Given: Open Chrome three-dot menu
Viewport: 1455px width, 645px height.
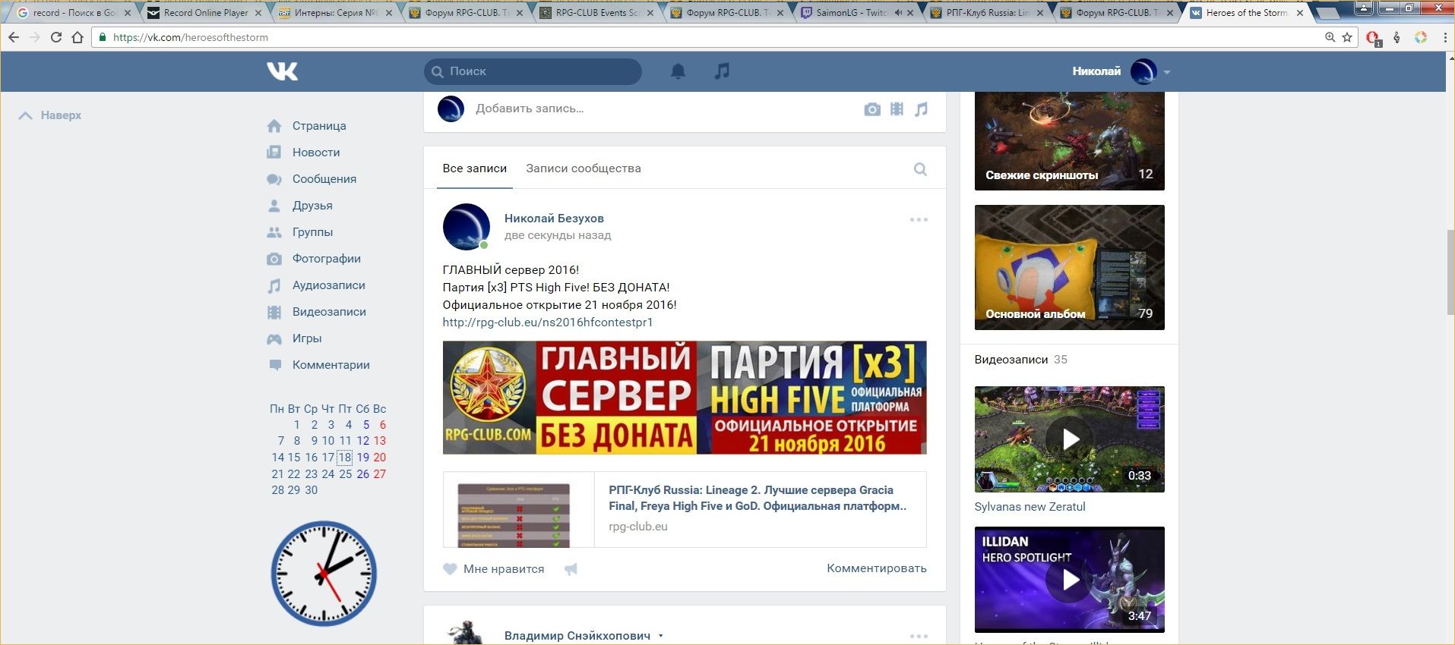Looking at the screenshot, I should pyautogui.click(x=1445, y=37).
